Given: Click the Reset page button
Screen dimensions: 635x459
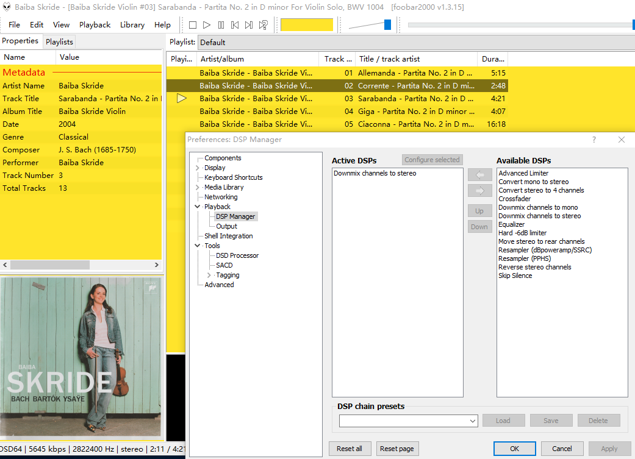Looking at the screenshot, I should pyautogui.click(x=397, y=449).
